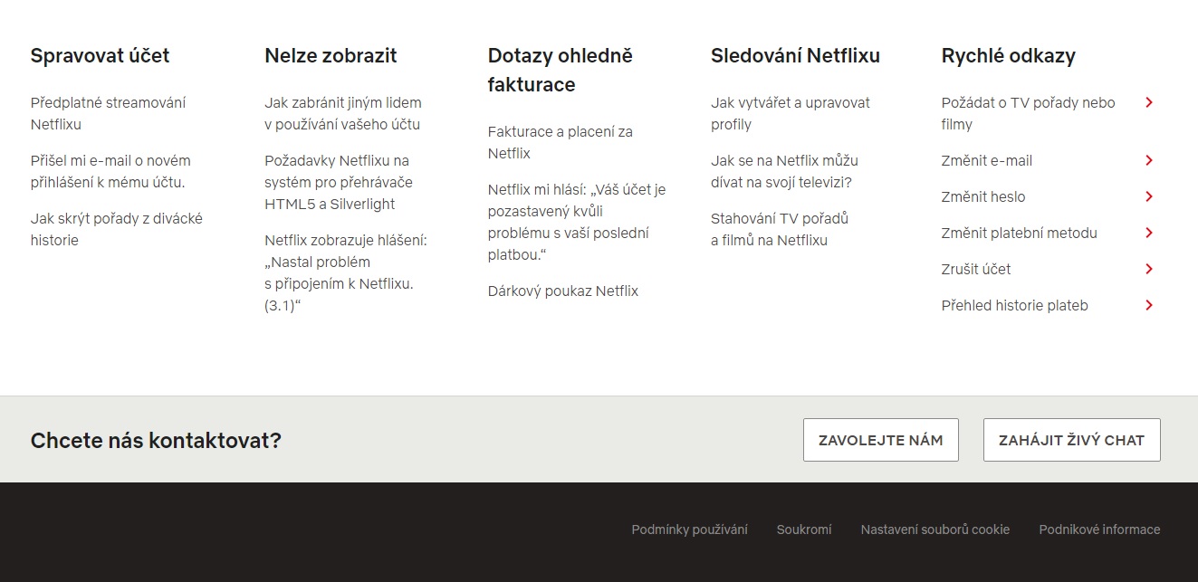Click the ZAVOLEJTE NÁM button
This screenshot has height=582, width=1198.
pyautogui.click(x=881, y=440)
